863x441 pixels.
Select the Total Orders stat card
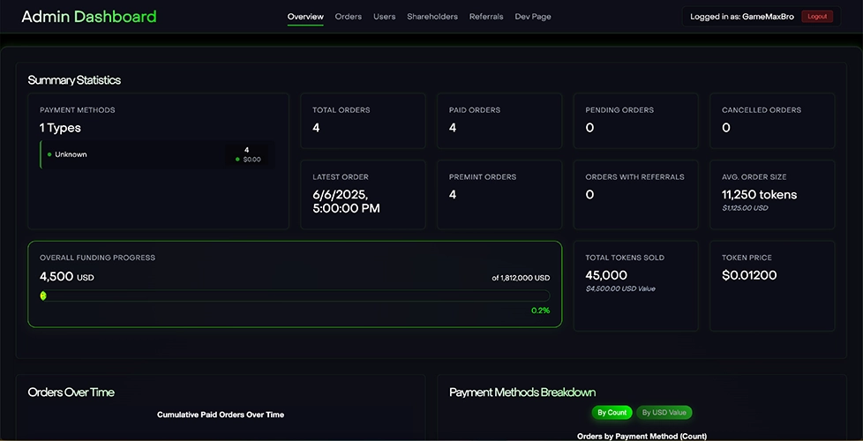point(363,121)
